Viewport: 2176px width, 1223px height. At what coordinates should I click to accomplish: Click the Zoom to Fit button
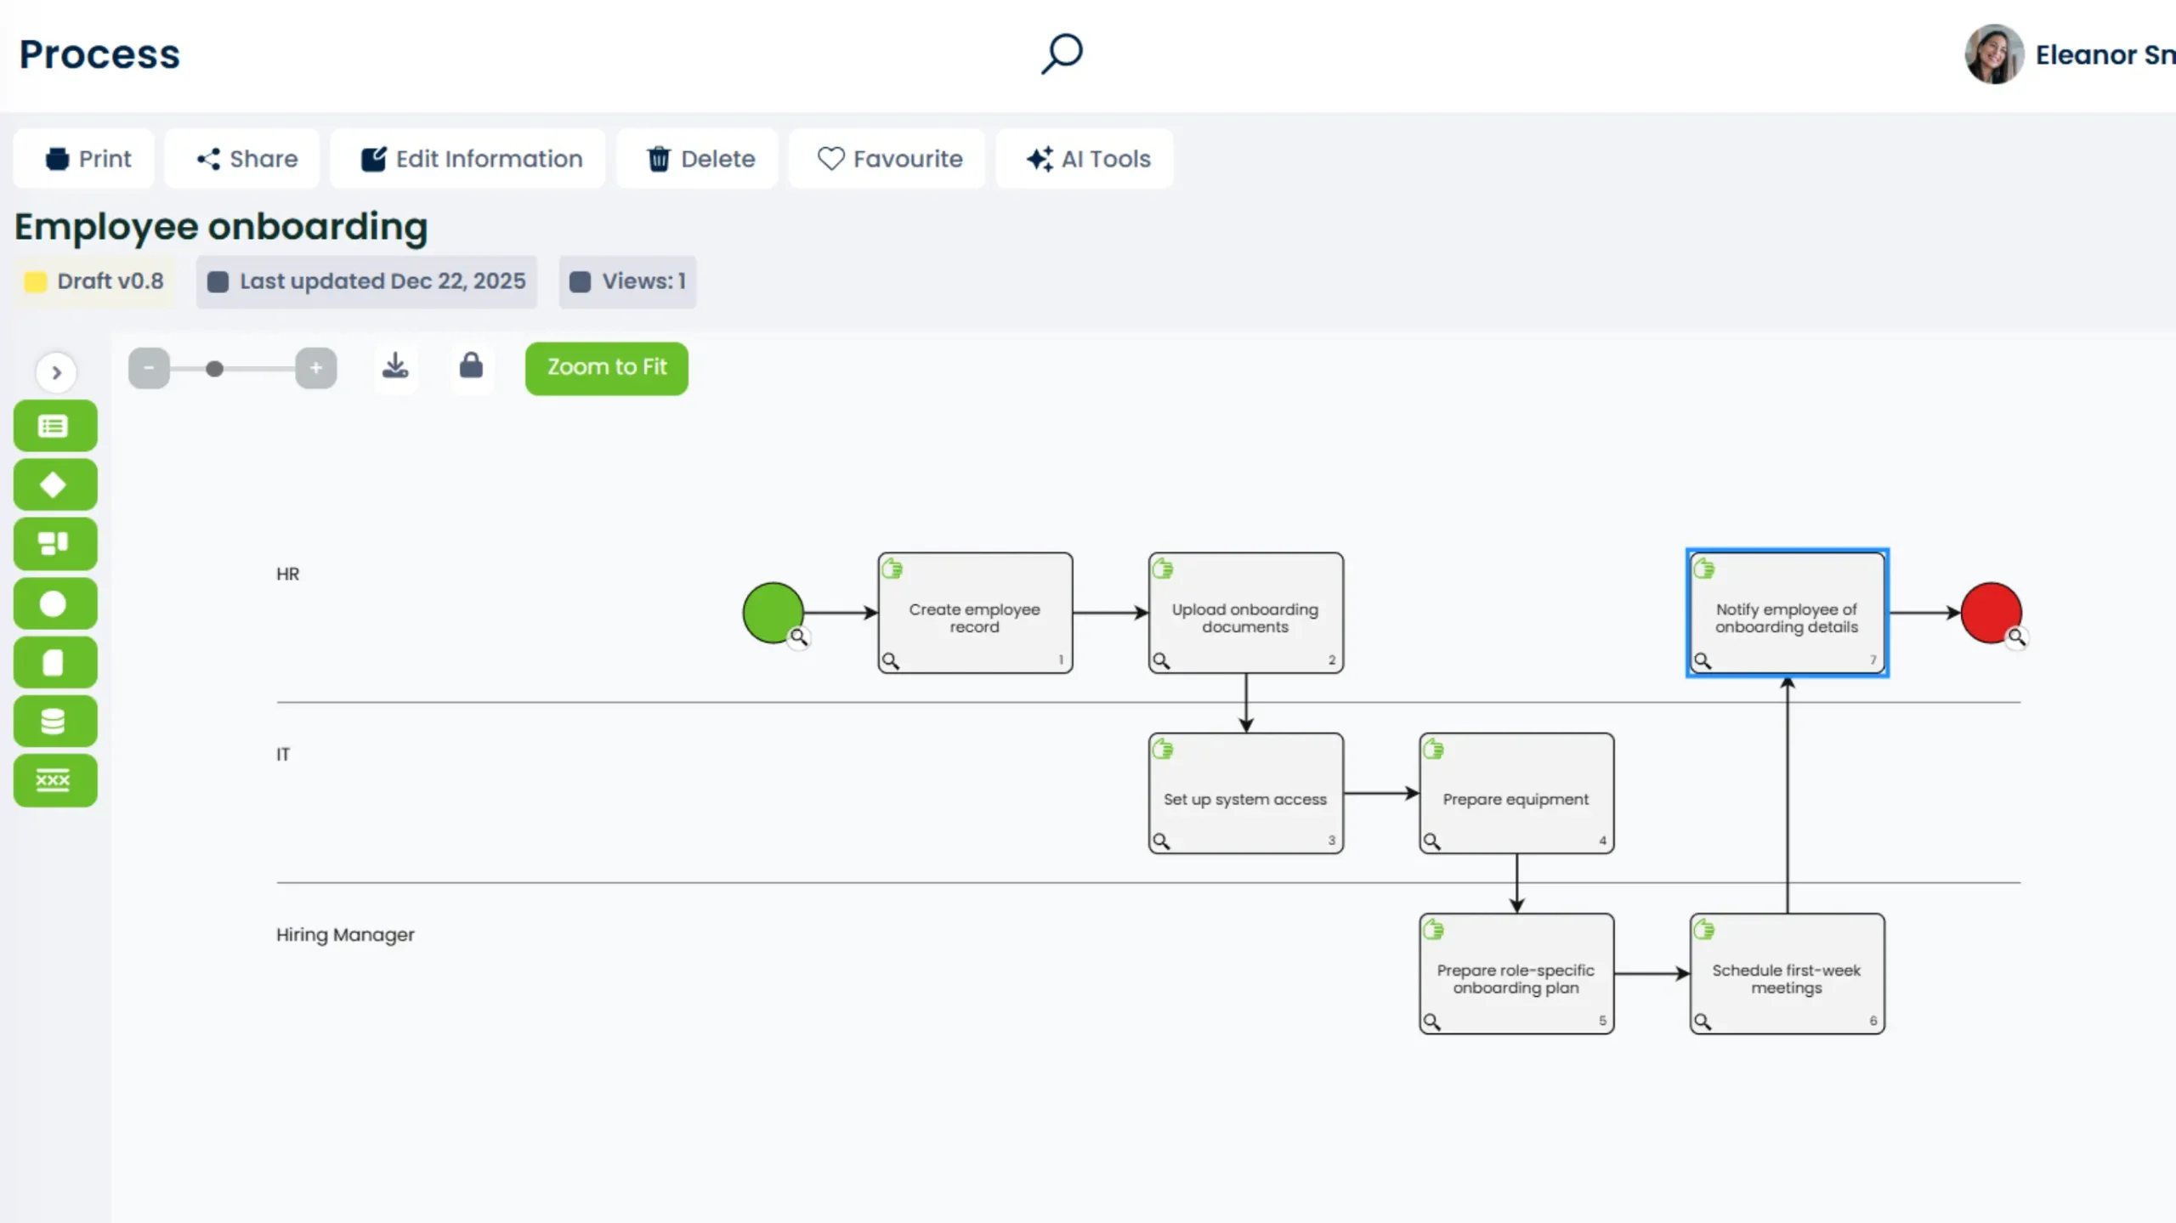click(x=606, y=367)
